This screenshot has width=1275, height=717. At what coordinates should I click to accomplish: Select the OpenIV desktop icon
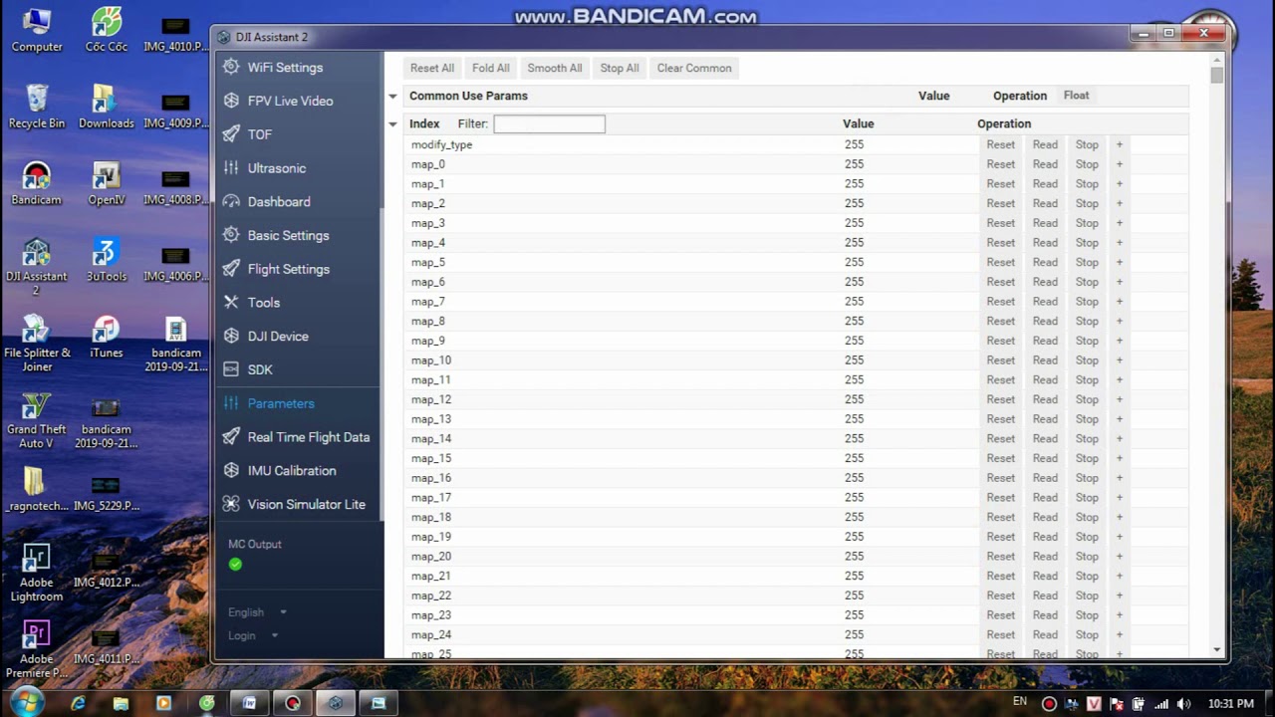tap(107, 183)
